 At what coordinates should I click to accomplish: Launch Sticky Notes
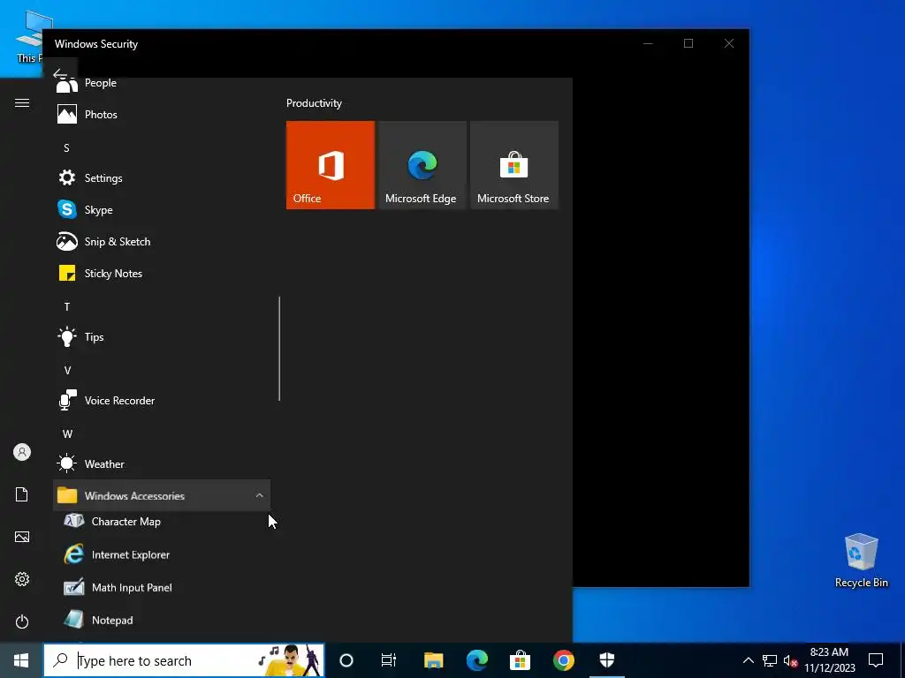tap(162, 273)
